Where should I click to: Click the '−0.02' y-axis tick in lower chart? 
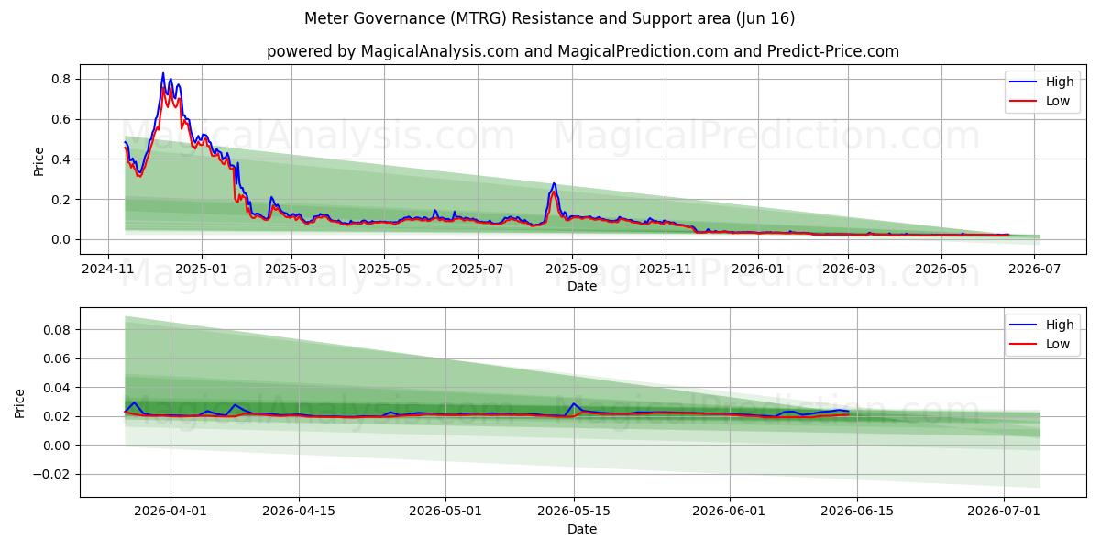click(52, 474)
